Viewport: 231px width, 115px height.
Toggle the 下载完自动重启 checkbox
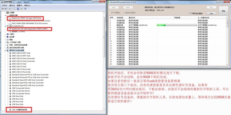190,13
